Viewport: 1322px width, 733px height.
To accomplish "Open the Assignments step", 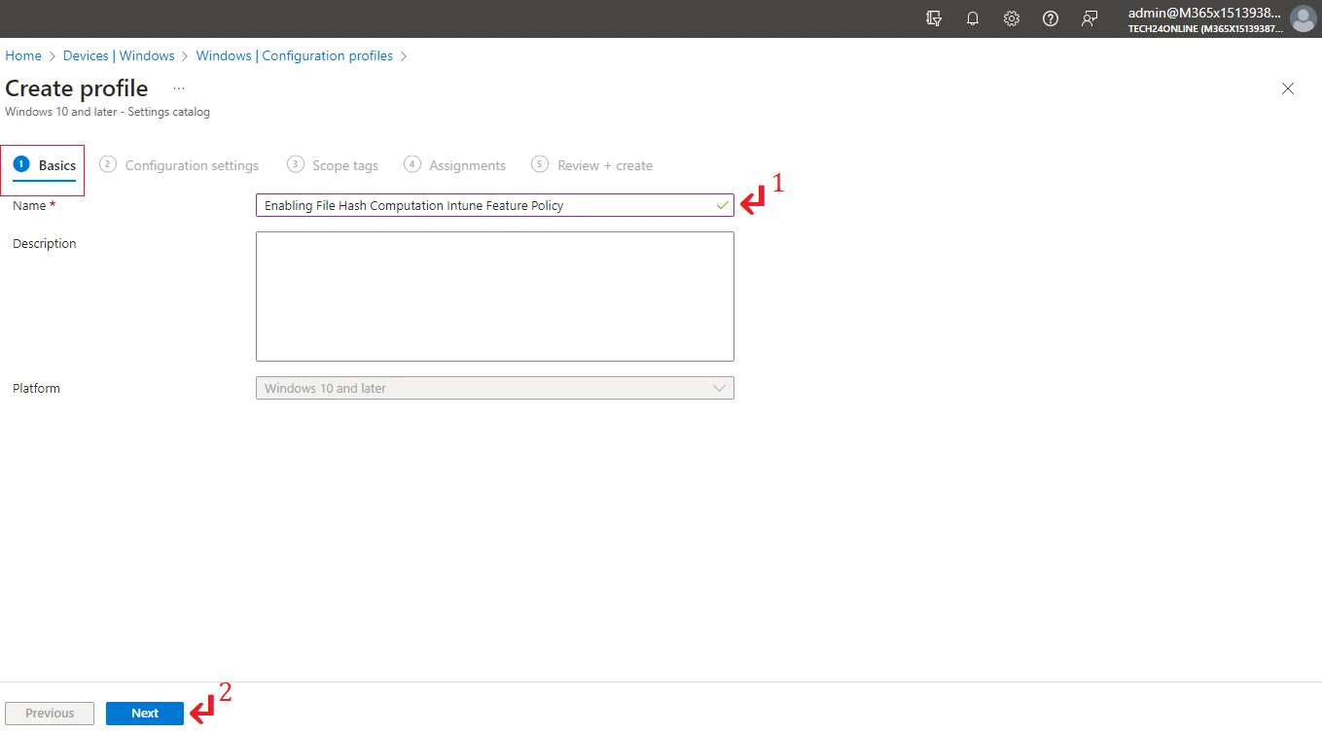I will point(455,165).
